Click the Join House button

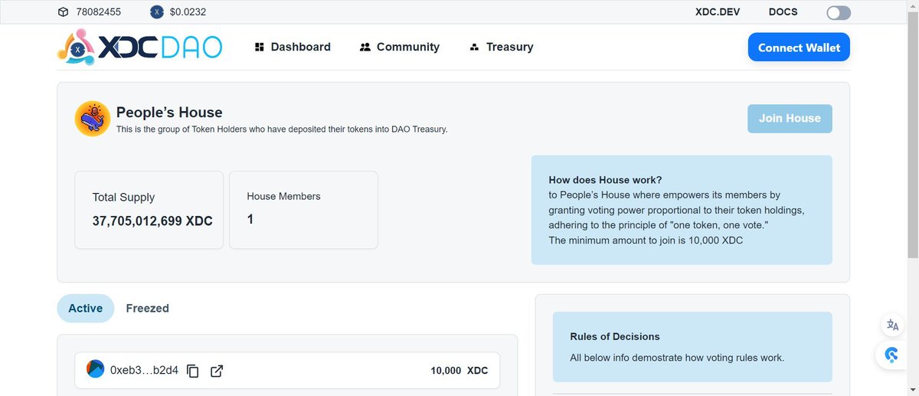pos(790,119)
